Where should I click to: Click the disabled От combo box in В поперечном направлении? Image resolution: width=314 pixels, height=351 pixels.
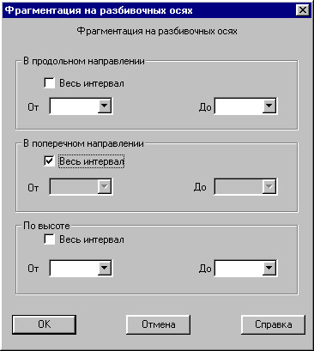(81, 187)
